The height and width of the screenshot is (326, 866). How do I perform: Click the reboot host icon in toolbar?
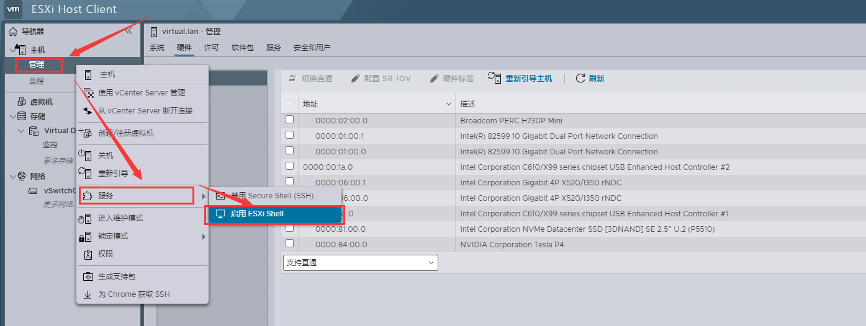[494, 77]
